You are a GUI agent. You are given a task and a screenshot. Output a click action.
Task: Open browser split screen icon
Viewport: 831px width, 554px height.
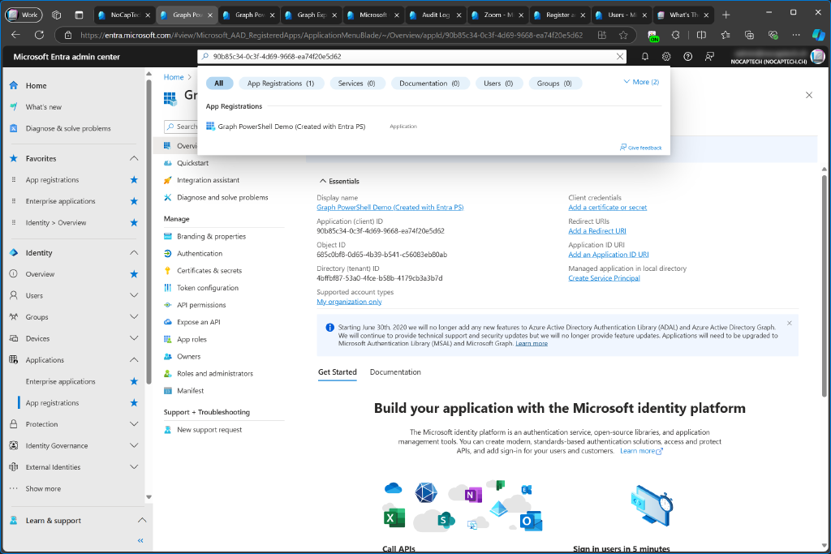[701, 35]
